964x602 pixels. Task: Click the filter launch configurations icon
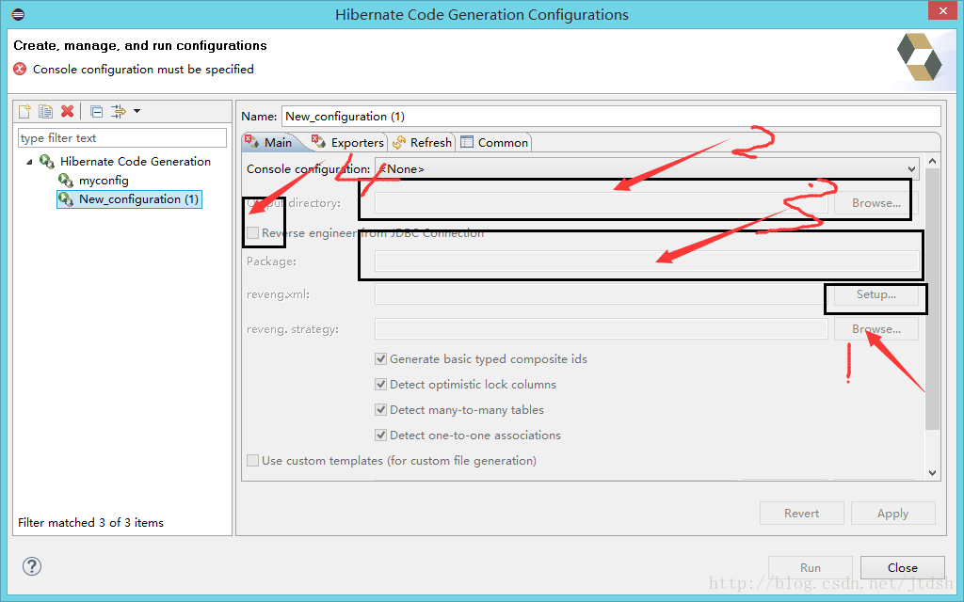click(x=118, y=111)
